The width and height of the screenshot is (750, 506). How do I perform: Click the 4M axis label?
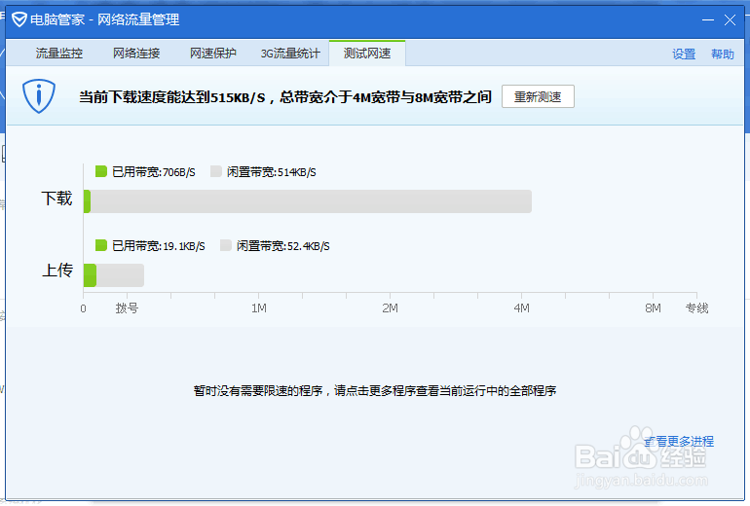(x=521, y=308)
